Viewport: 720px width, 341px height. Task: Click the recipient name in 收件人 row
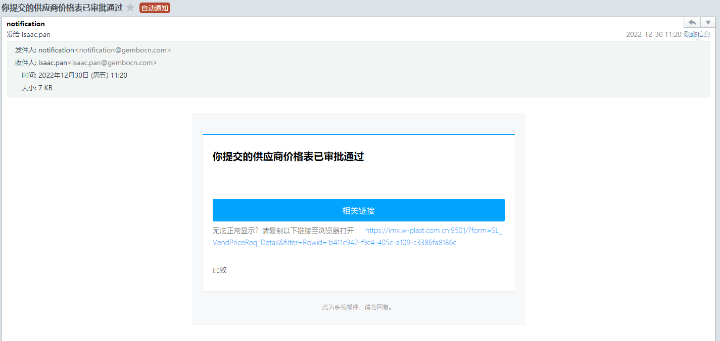pyautogui.click(x=53, y=63)
